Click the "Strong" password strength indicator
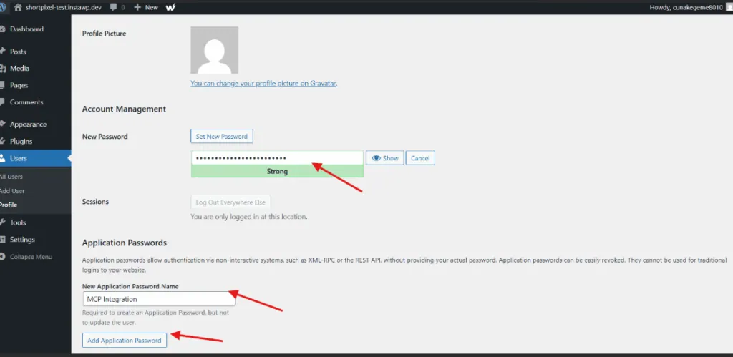The image size is (733, 357). 277,172
